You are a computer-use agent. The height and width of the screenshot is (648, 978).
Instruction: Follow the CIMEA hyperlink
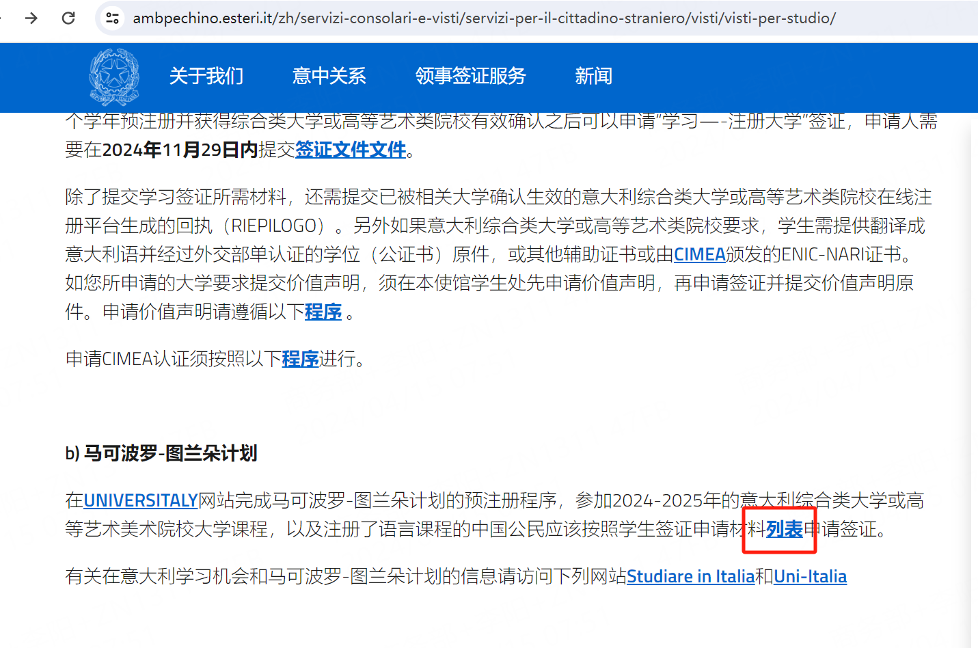point(699,255)
